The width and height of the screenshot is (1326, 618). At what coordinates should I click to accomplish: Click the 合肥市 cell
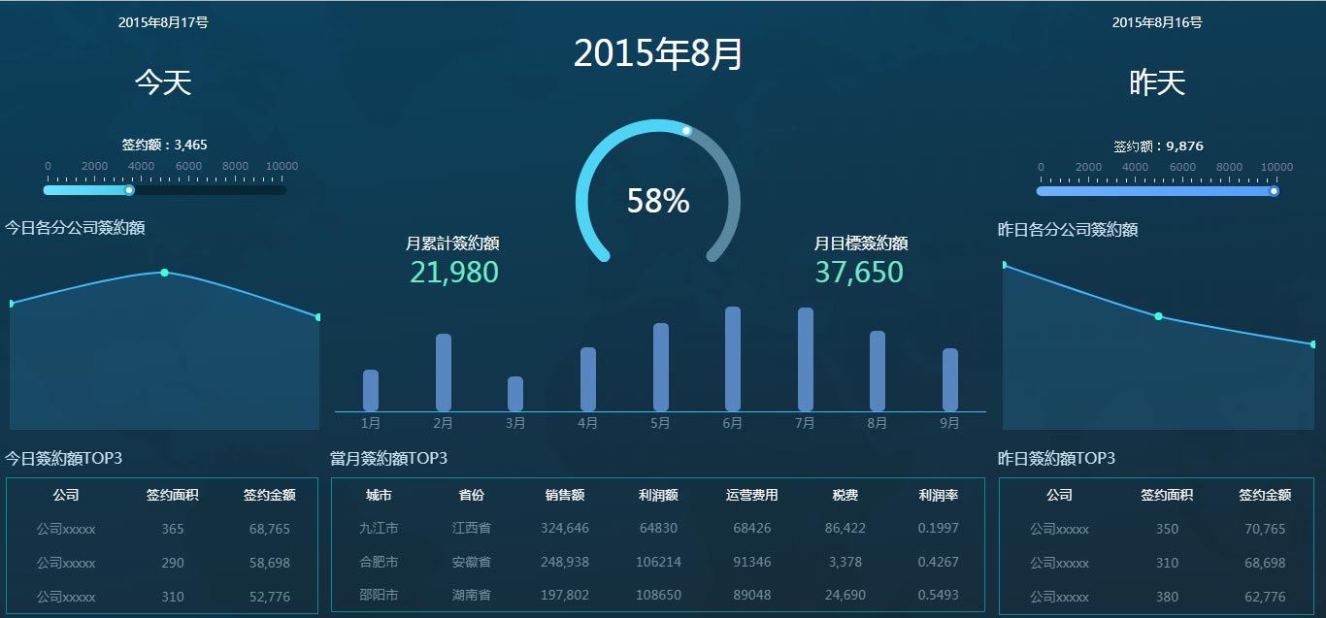point(379,562)
